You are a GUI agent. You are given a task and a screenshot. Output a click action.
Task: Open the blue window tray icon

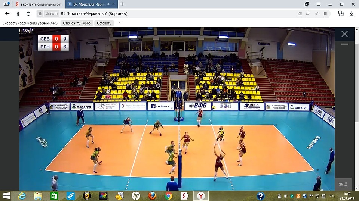click(304, 196)
